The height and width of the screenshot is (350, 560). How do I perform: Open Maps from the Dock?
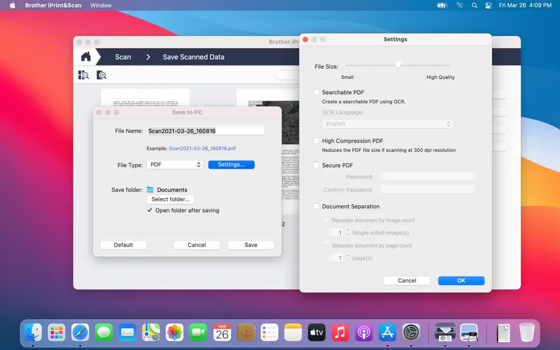[151, 332]
